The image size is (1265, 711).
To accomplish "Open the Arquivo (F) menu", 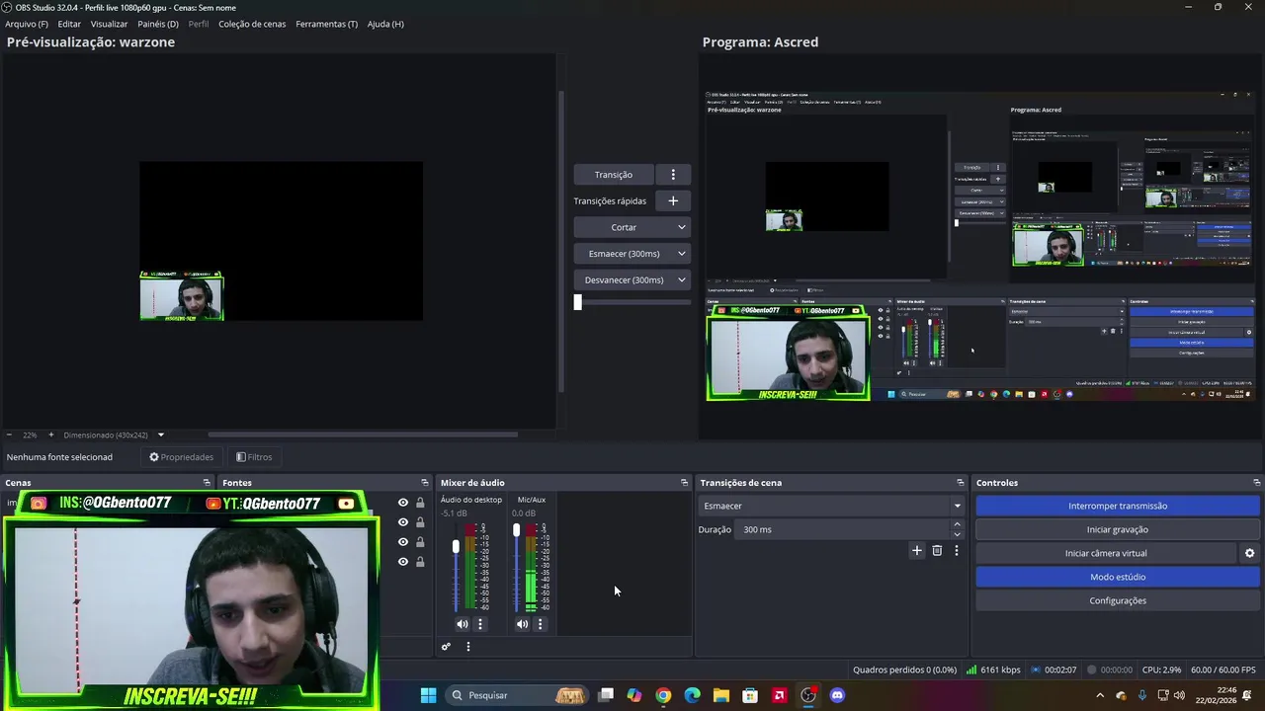I will (27, 24).
